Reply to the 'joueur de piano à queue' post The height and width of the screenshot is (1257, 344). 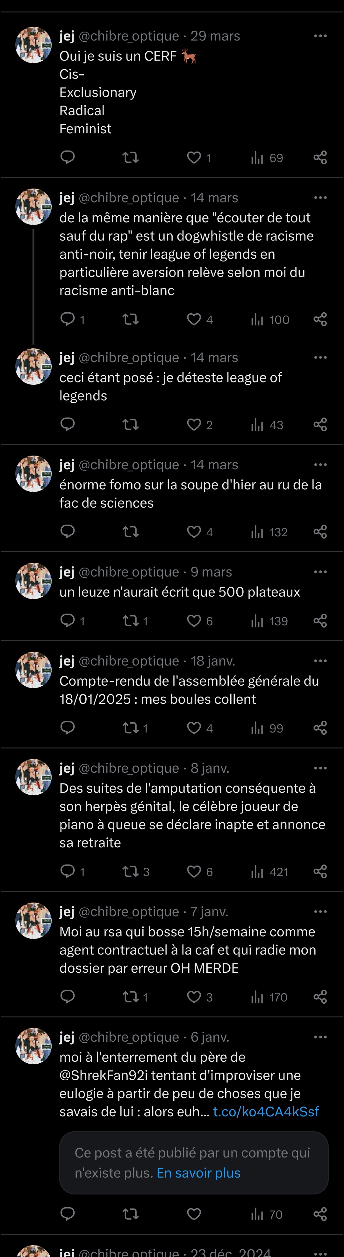[x=67, y=872]
